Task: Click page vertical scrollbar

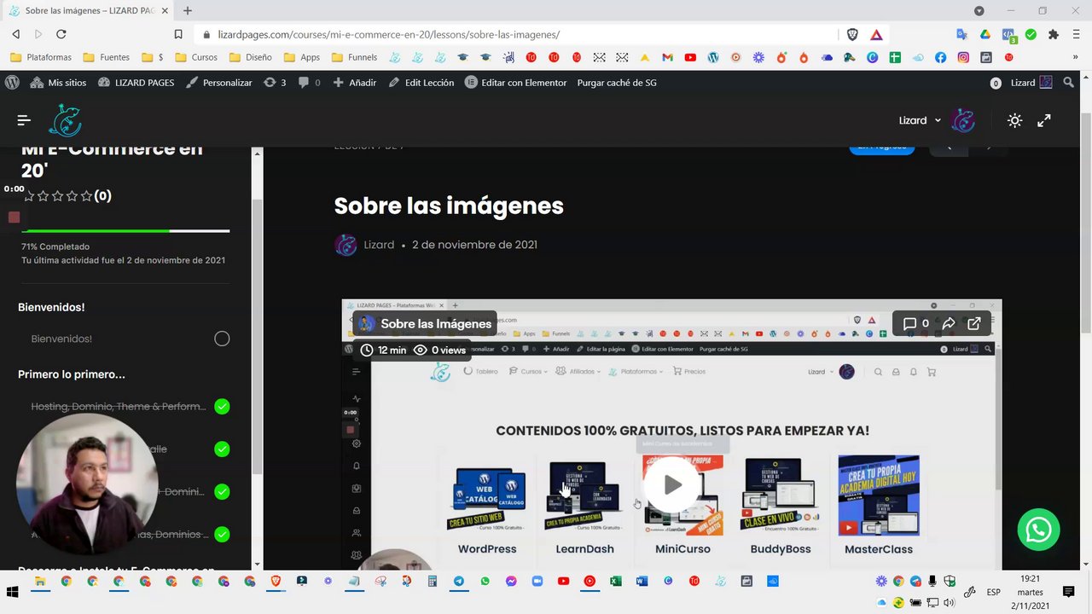Action: (x=1085, y=222)
